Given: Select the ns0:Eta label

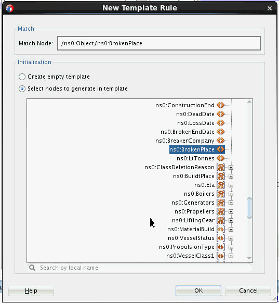Looking at the screenshot, I should click(204, 185).
